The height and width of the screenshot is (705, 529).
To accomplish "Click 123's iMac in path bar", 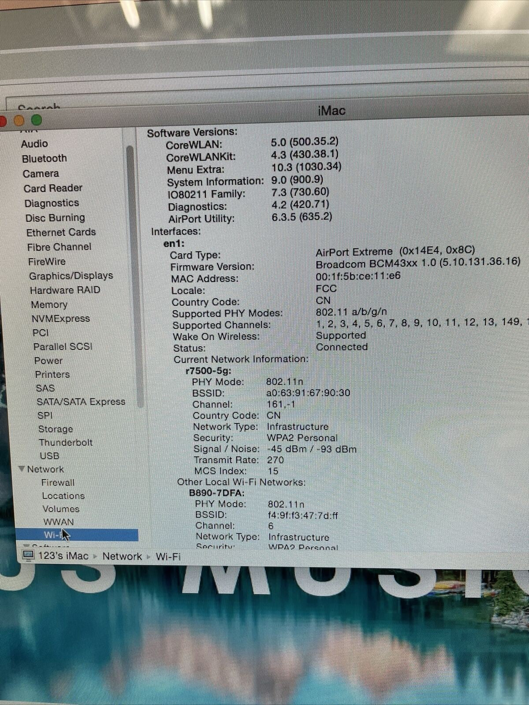I will [x=63, y=556].
